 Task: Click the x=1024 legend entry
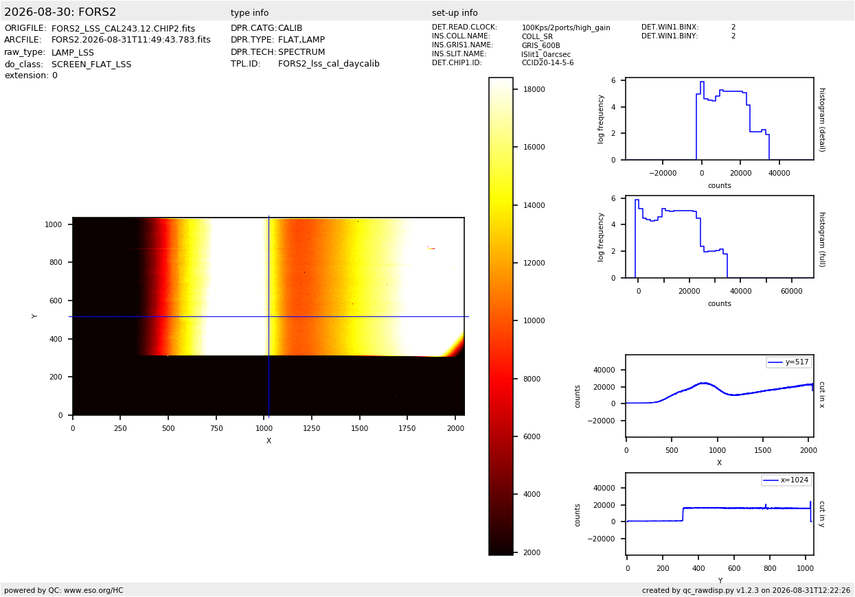coord(786,480)
